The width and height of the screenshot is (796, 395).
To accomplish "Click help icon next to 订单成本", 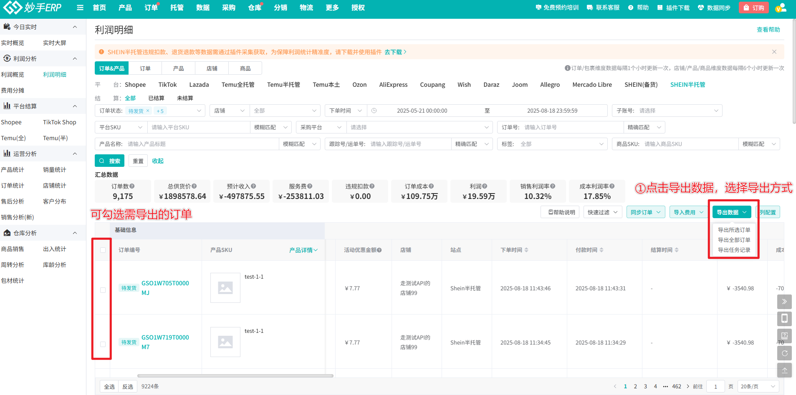I will tap(431, 186).
